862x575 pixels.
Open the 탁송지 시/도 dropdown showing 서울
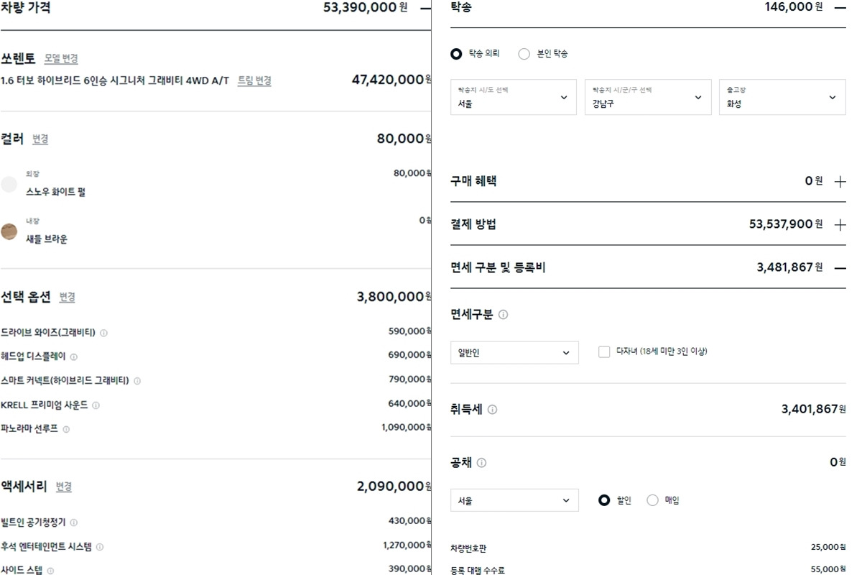point(513,97)
